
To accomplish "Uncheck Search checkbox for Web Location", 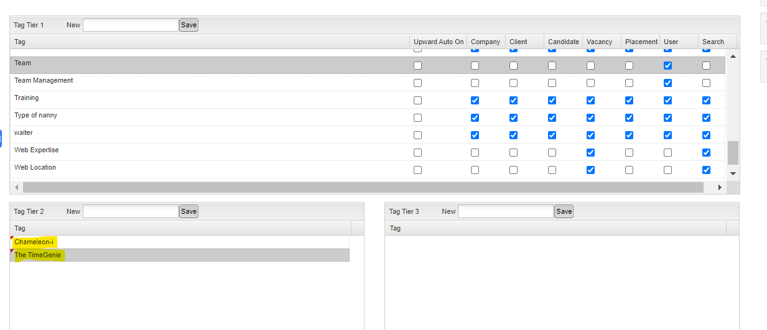I will (706, 170).
